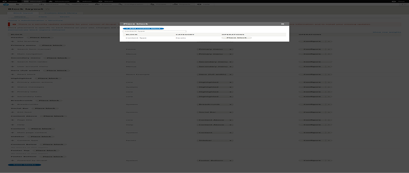Grab the drag handle for User account menu
Viewport: 409px width, 173px height.
click(x=13, y=66)
